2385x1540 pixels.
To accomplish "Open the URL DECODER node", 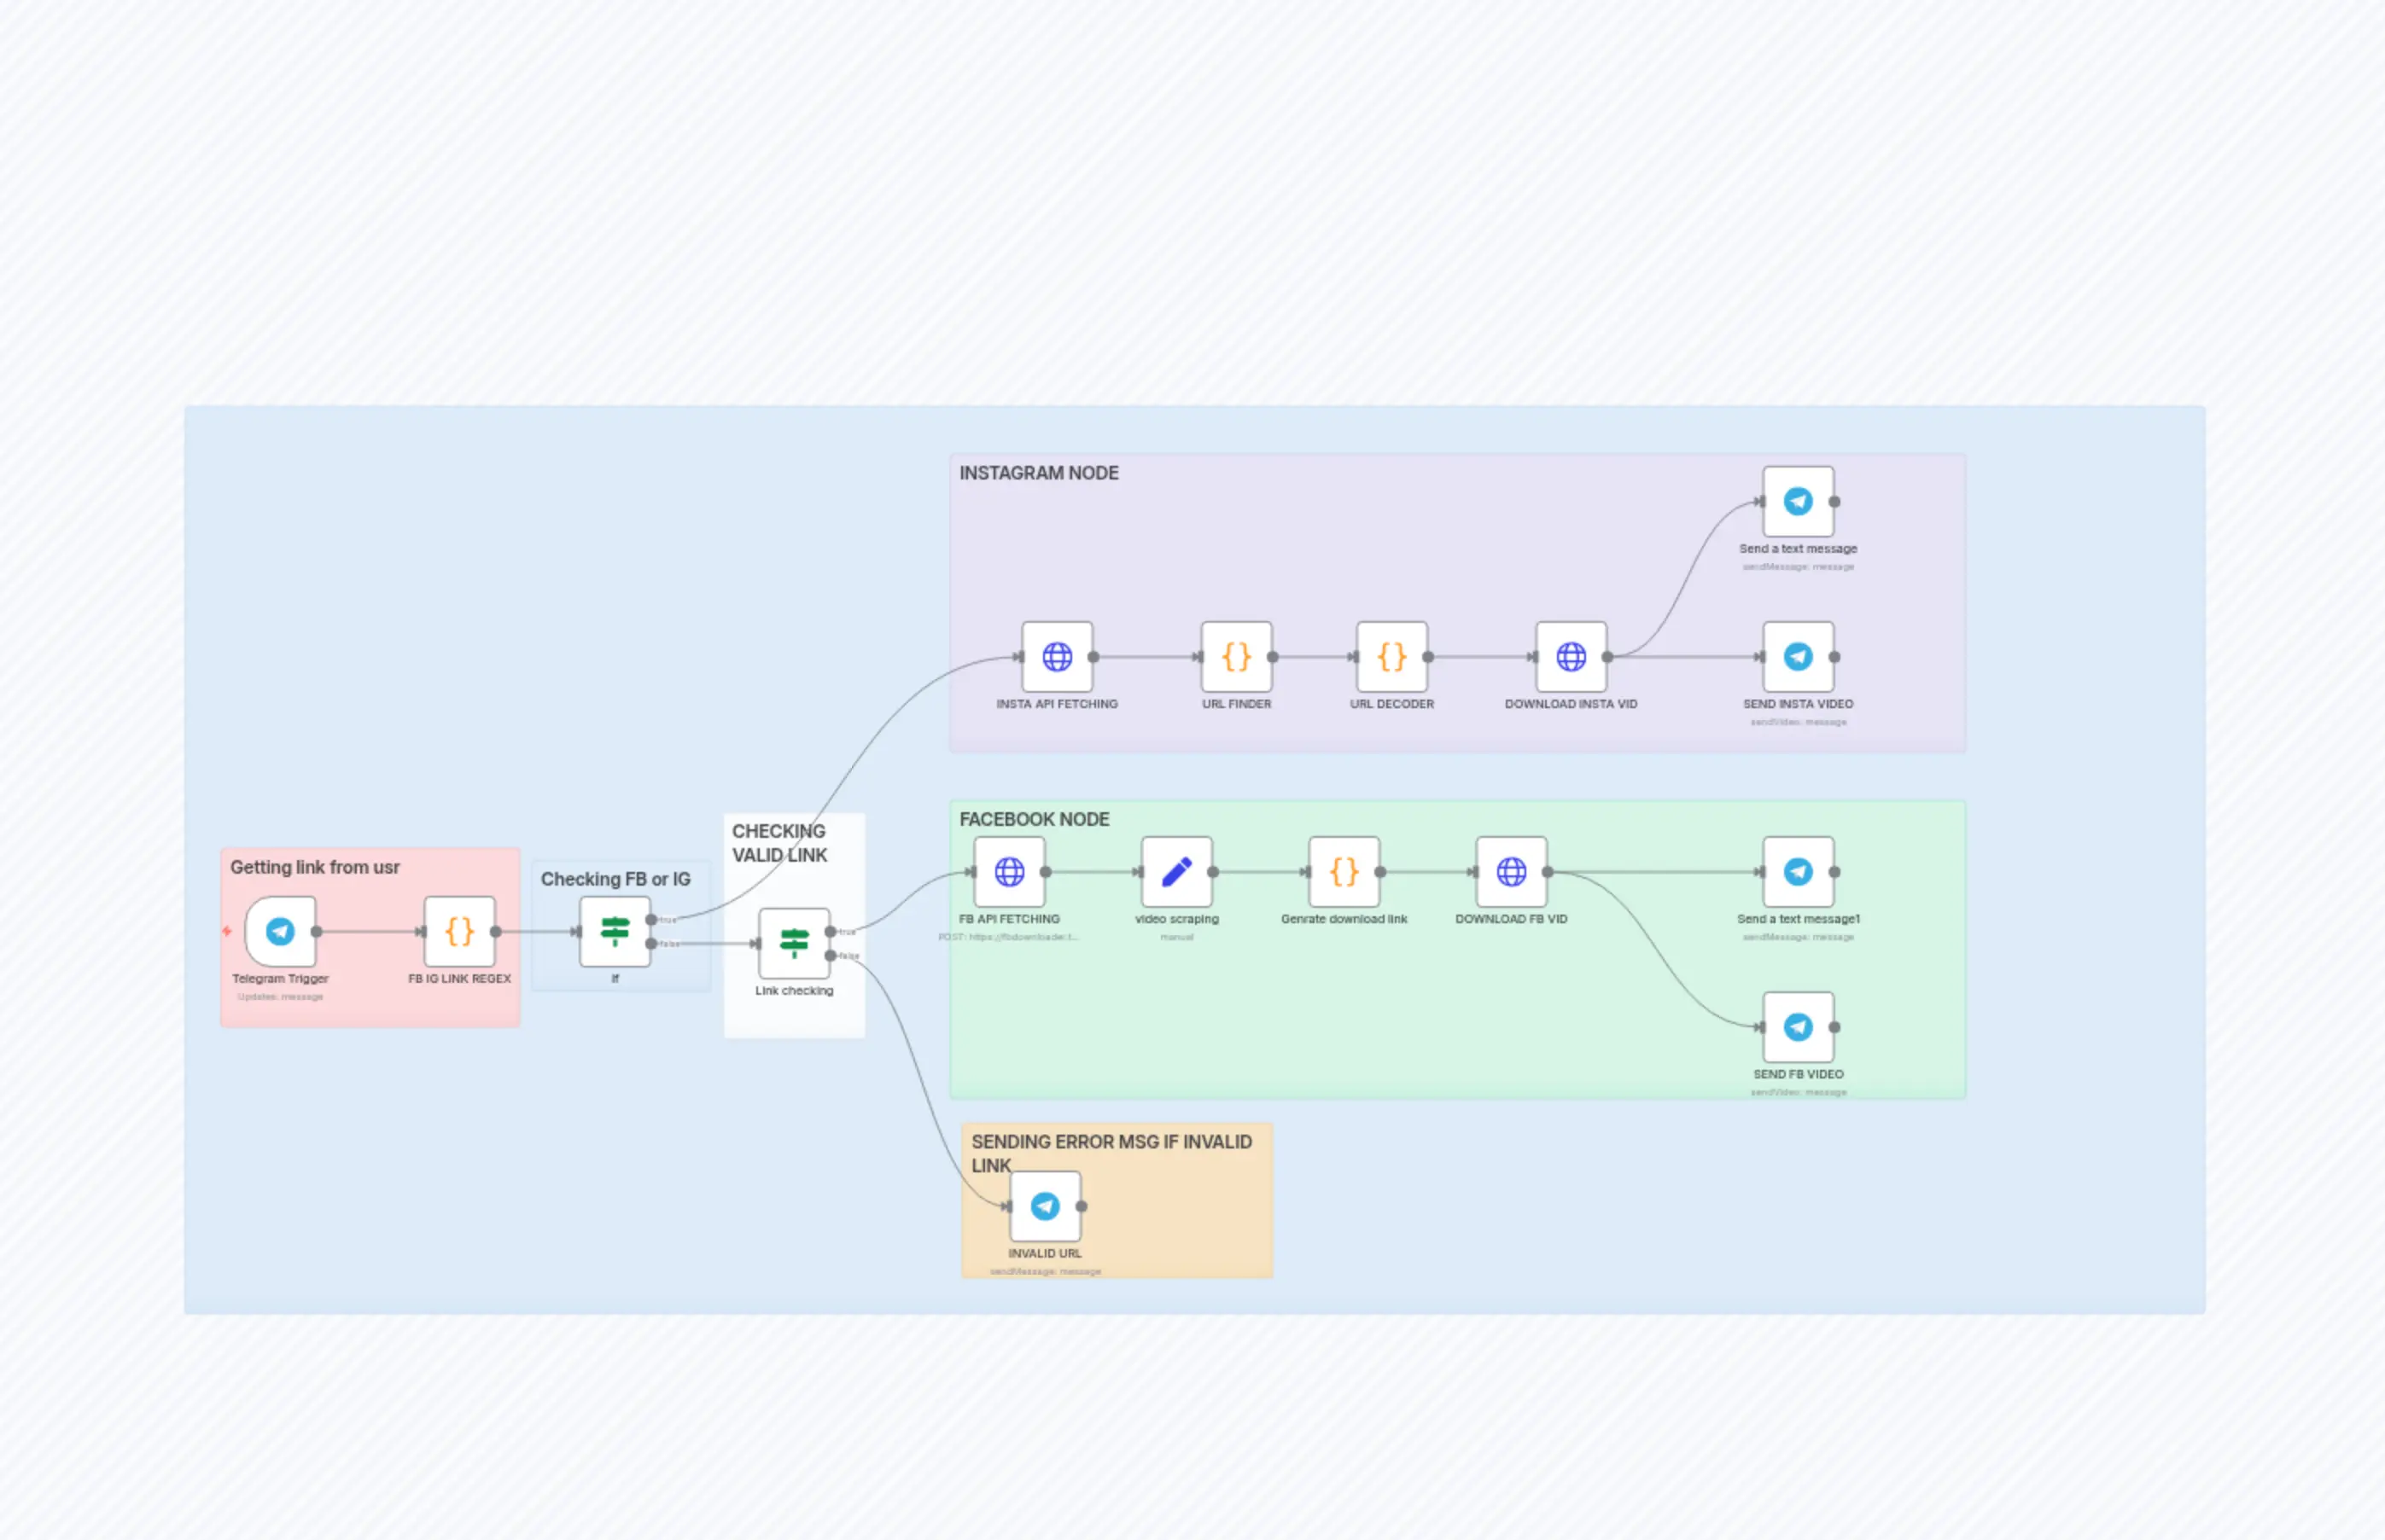I will 1391,657.
